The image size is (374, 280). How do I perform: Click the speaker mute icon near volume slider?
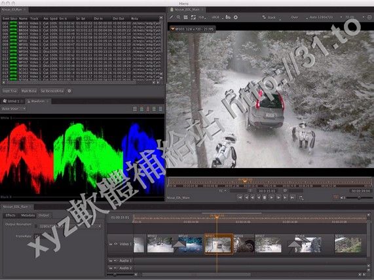(x=343, y=198)
